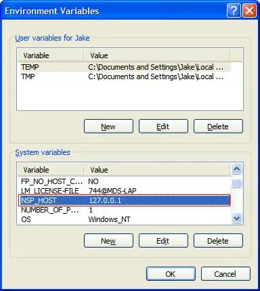Viewport: 260px width, 291px height.
Task: Select the TEMP user variable row
Action: tap(125, 67)
